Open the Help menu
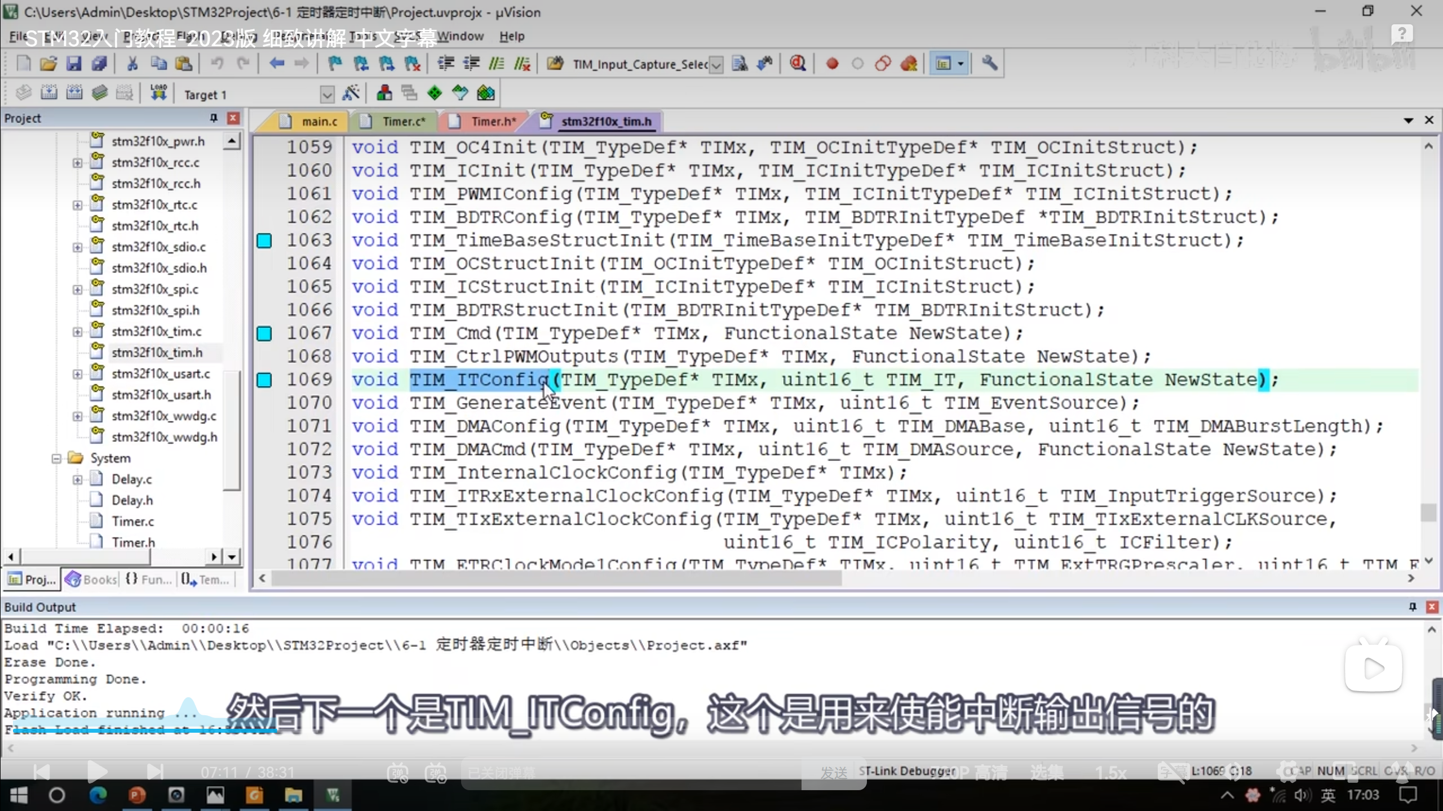 [511, 36]
